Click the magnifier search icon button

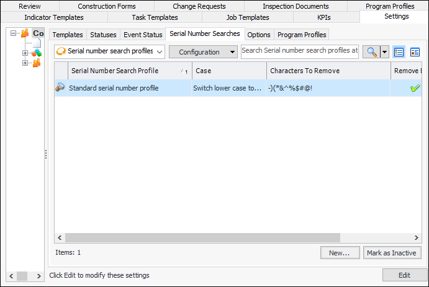pos(371,51)
